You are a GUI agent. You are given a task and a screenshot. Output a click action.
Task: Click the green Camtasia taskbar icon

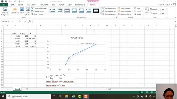point(79,97)
